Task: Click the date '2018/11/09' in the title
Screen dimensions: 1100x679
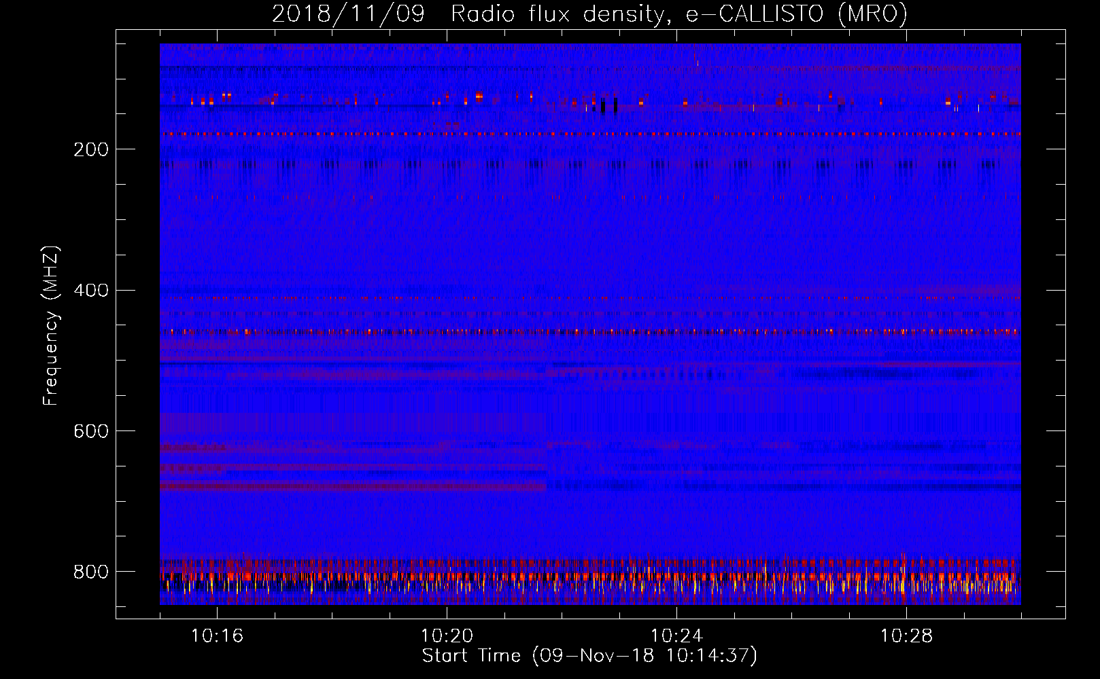Action: tap(348, 14)
